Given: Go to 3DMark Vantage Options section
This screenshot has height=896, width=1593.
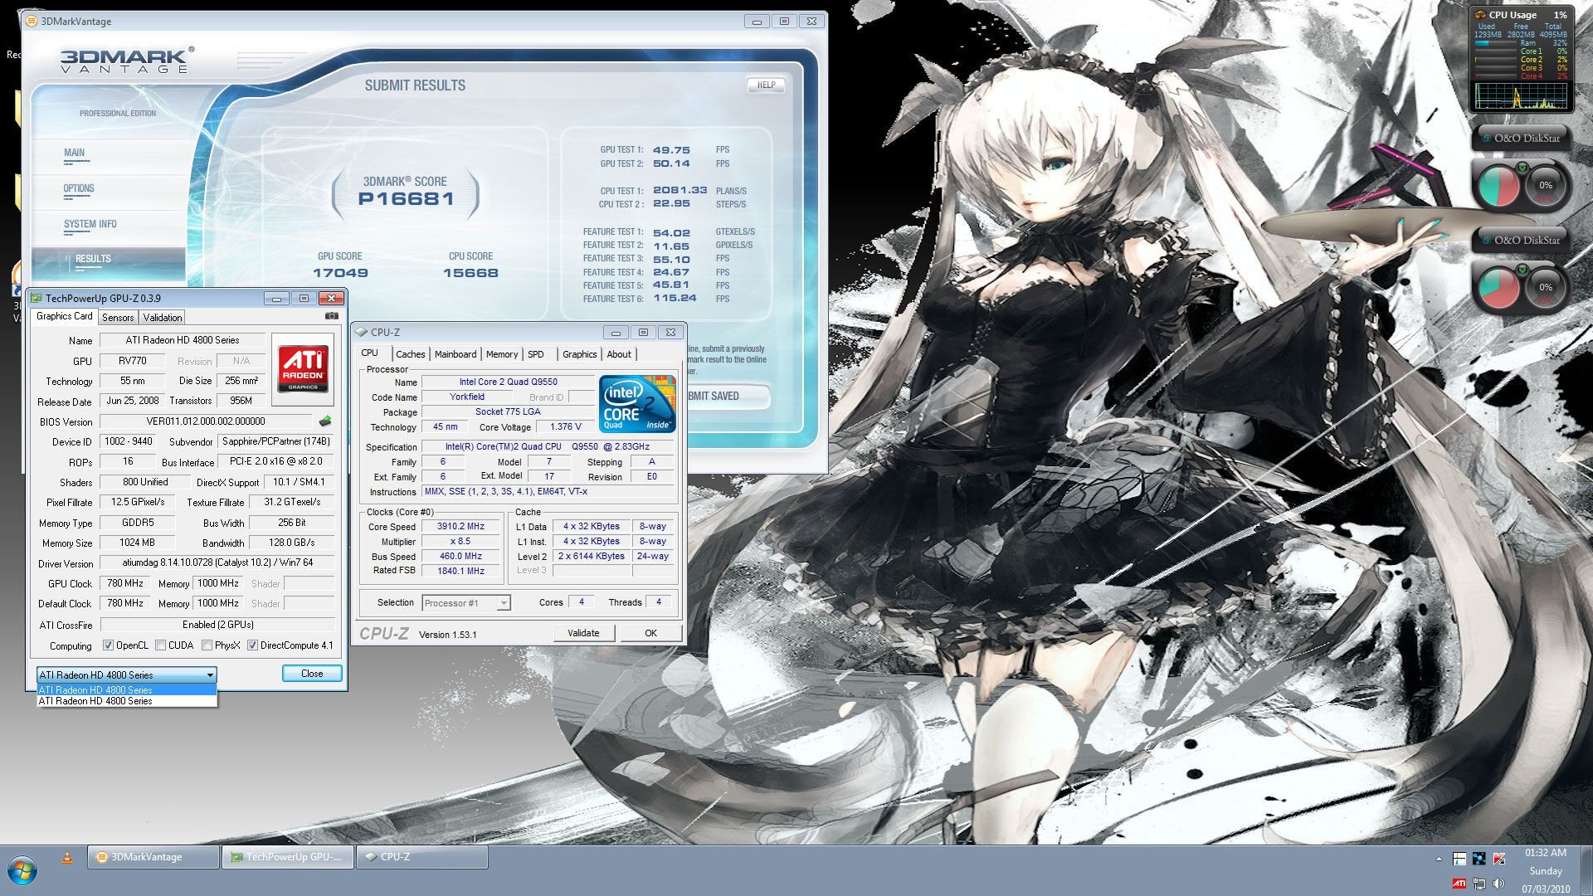Looking at the screenshot, I should point(79,189).
